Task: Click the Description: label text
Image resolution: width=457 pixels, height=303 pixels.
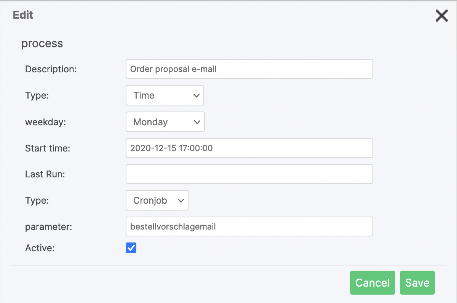Action: [51, 69]
